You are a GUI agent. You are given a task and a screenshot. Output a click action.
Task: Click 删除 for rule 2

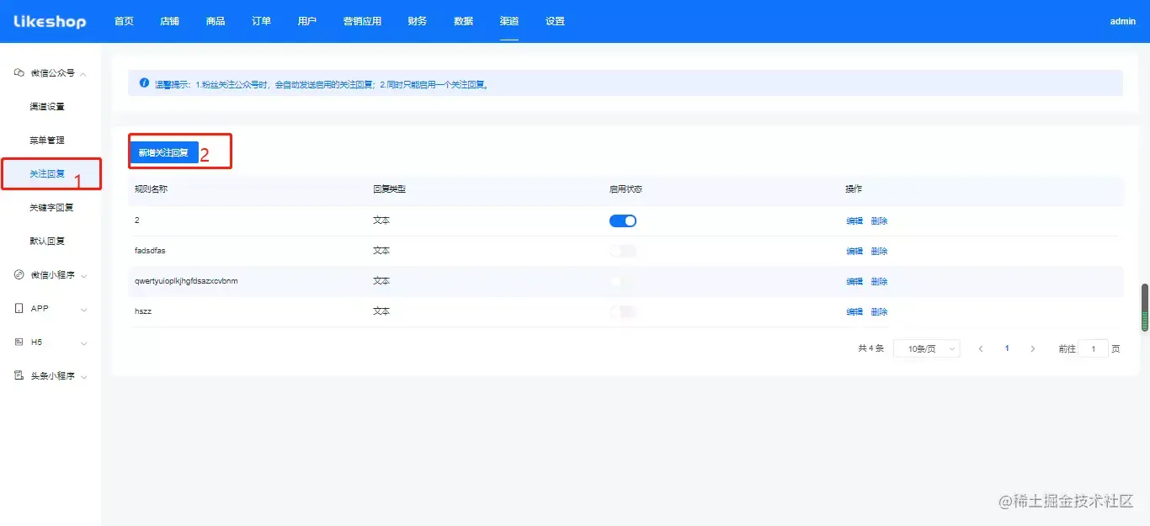pos(879,221)
